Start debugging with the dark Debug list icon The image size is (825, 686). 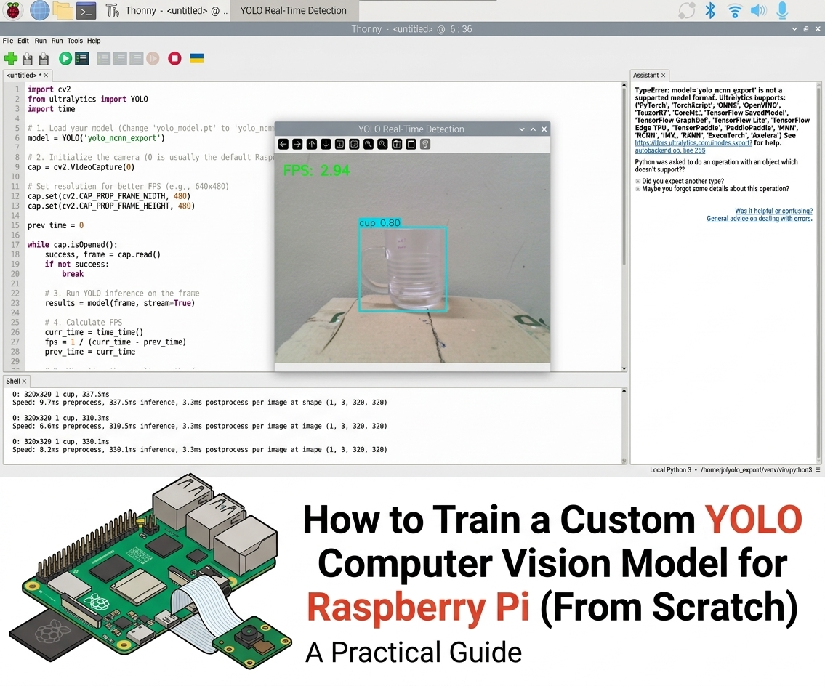point(82,58)
